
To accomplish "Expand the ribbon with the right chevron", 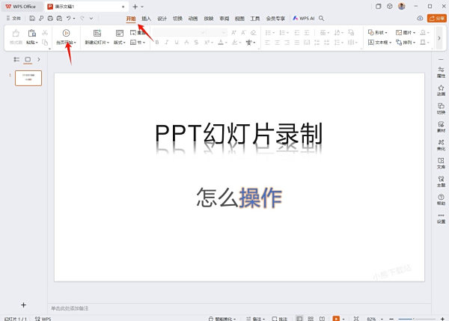I will coord(439,38).
